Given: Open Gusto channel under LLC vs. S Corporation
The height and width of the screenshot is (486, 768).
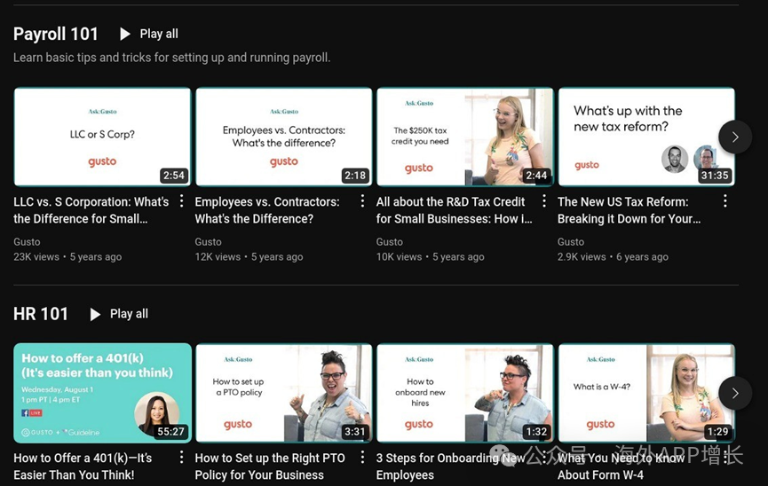Looking at the screenshot, I should 27,242.
